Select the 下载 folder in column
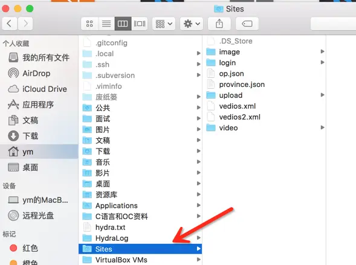This screenshot has height=265, width=356. point(140,151)
